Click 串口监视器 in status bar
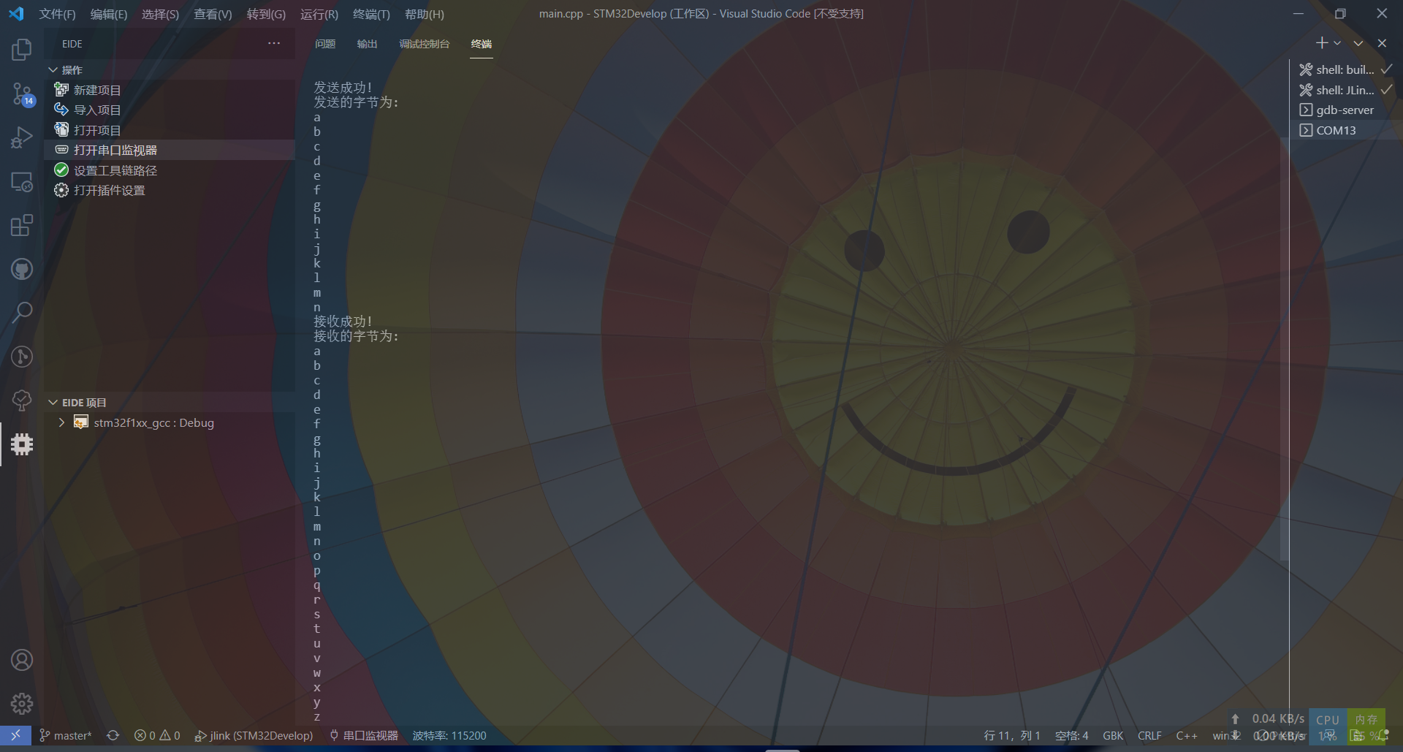Viewport: 1403px width, 752px height. pos(364,735)
